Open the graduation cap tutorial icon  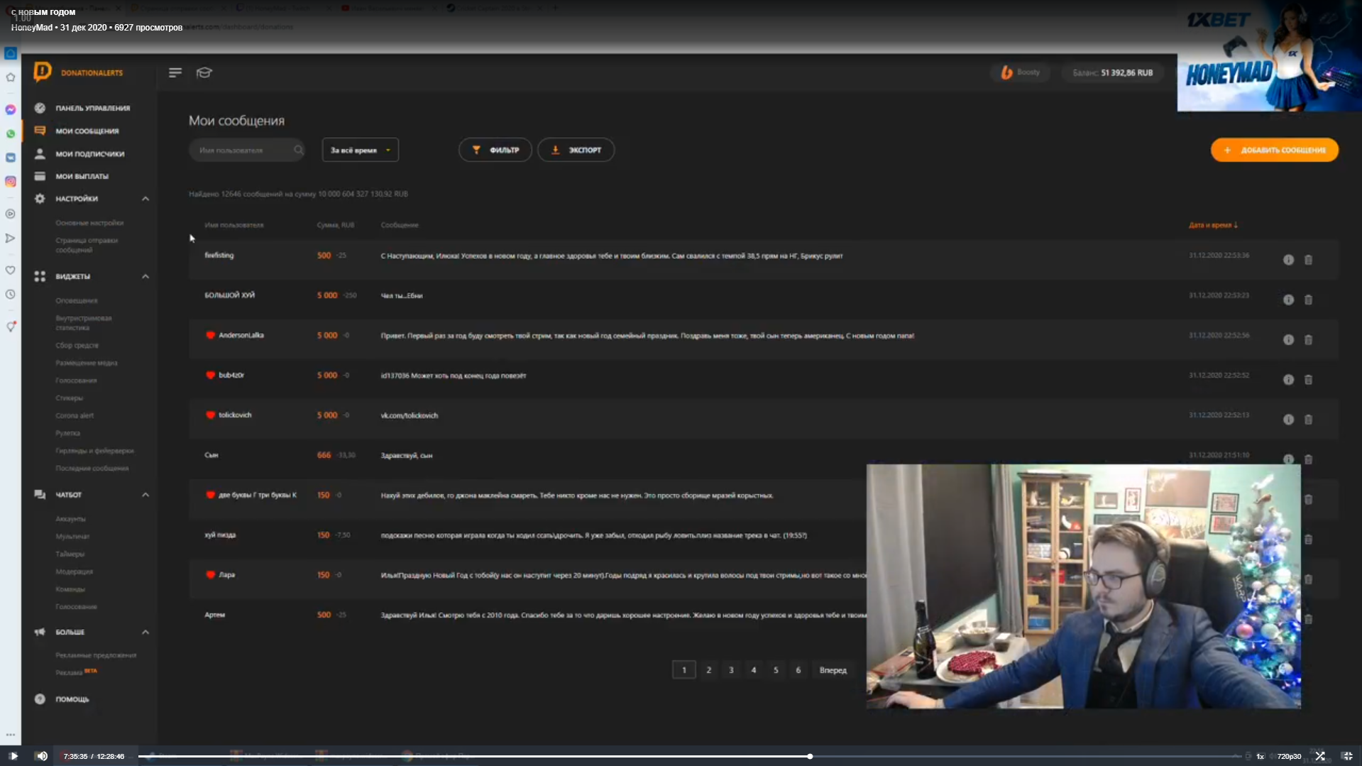click(204, 72)
